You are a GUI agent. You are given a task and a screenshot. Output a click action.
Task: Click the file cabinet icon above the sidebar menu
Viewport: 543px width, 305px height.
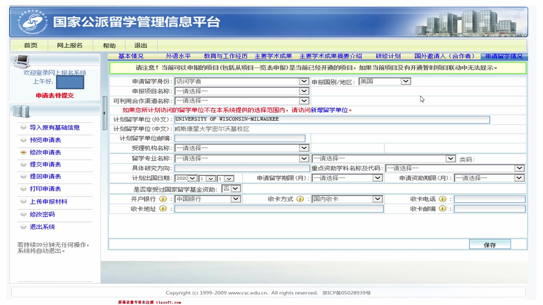21,111
